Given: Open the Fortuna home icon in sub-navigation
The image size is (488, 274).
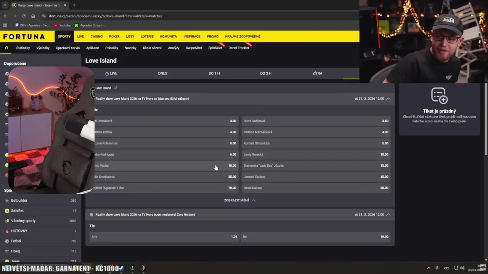Looking at the screenshot, I should [x=6, y=48].
